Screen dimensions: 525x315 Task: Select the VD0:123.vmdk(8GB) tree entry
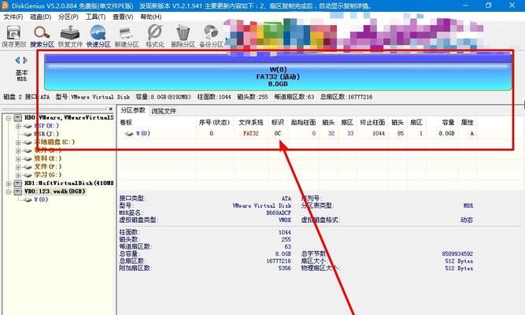point(54,191)
